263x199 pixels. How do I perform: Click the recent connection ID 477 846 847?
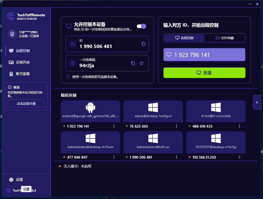[x=77, y=157]
